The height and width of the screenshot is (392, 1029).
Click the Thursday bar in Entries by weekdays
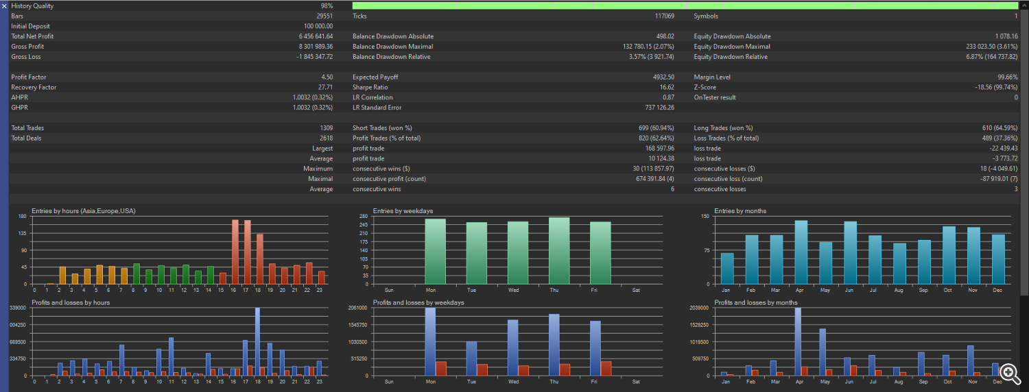[x=559, y=251]
